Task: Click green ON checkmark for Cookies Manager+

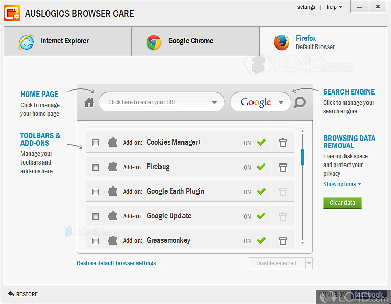Action: point(261,142)
